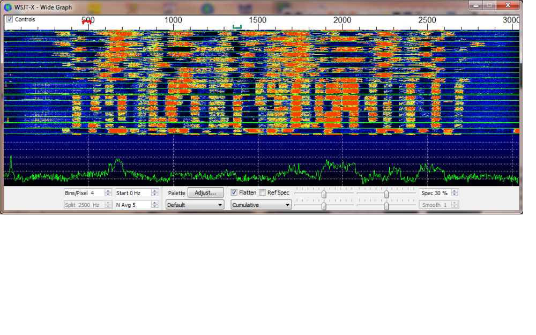Decrease N Avg with its down arrow
Viewport: 536px width, 335px height.
[154, 206]
